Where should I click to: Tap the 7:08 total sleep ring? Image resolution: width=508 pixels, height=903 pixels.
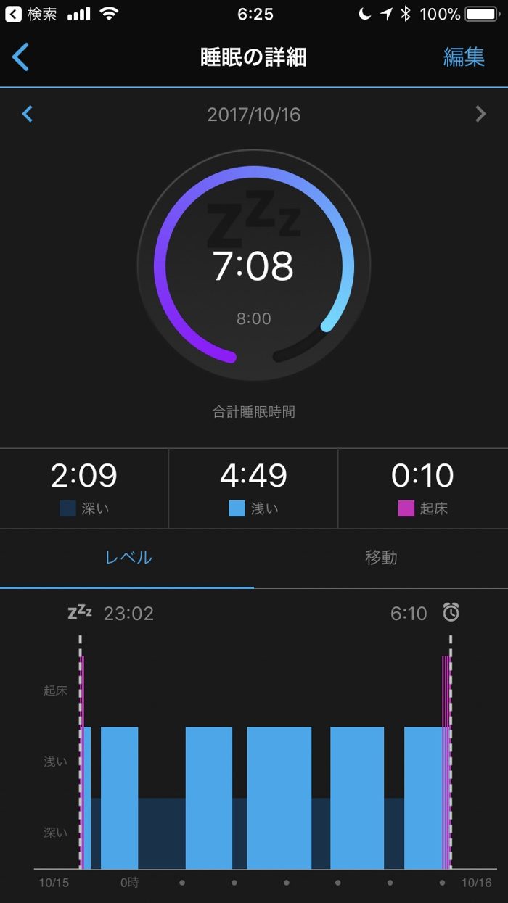[253, 265]
